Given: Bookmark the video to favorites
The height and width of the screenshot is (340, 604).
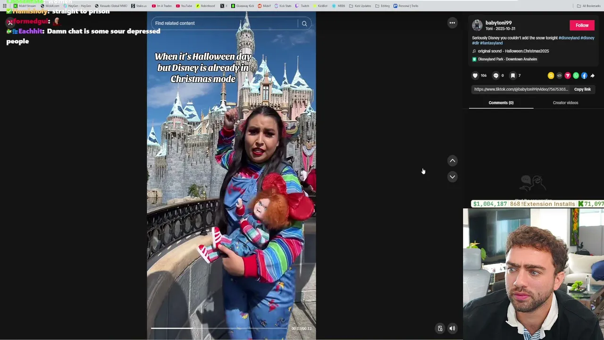Looking at the screenshot, I should 513,76.
